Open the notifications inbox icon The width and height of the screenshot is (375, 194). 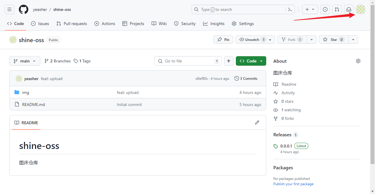click(x=349, y=9)
